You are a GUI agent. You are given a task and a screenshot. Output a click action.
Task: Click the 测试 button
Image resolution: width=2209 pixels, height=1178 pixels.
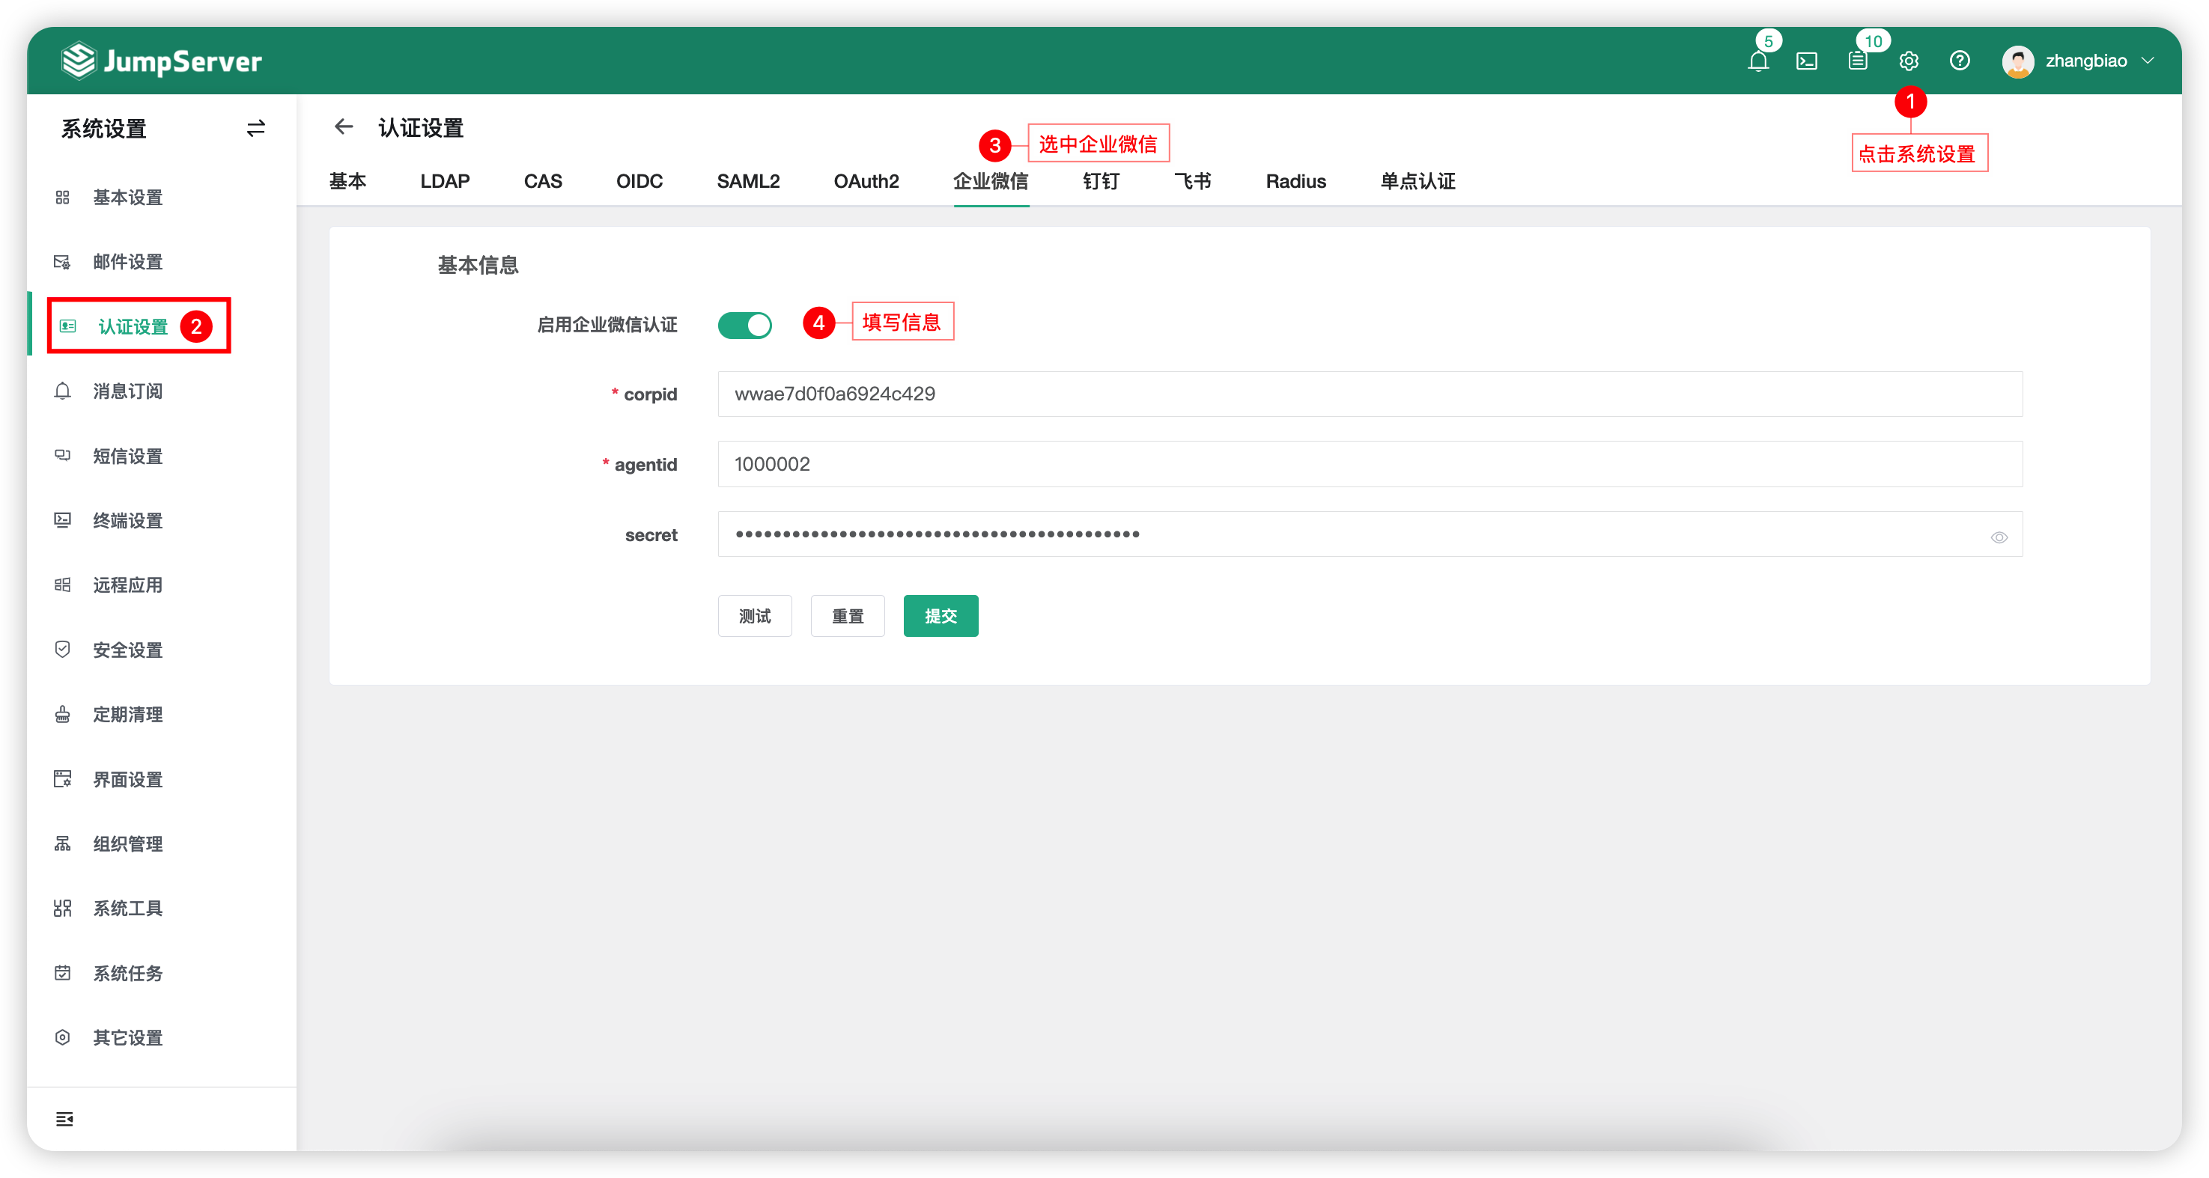755,616
